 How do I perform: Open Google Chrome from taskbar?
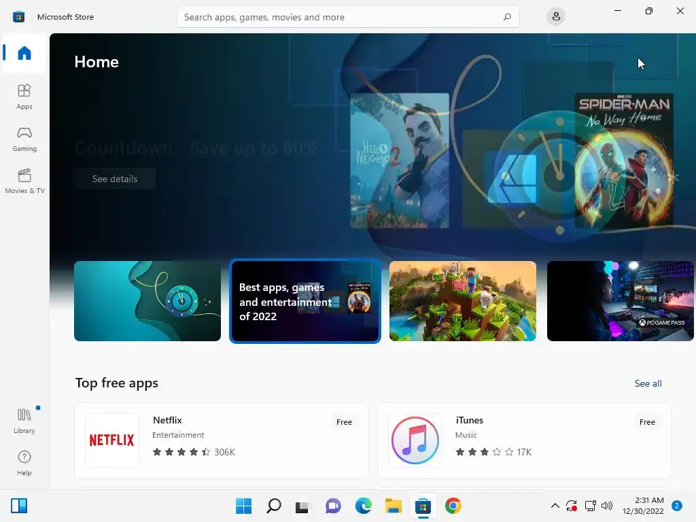pyautogui.click(x=453, y=506)
